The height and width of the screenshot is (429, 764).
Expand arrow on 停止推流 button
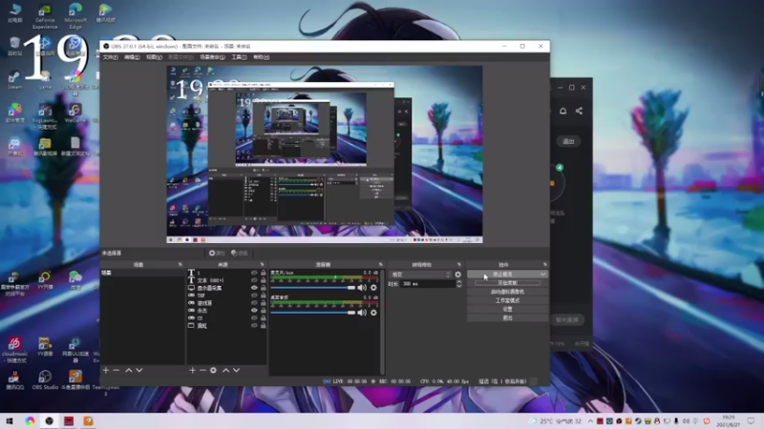tap(542, 275)
